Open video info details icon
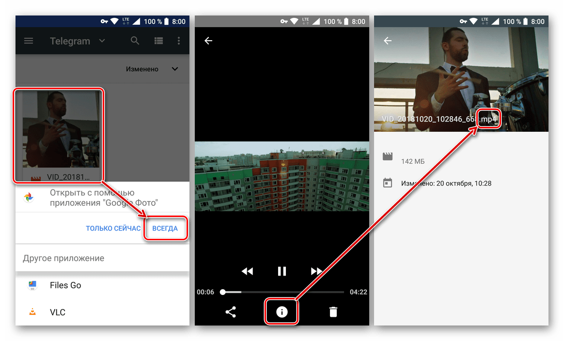Screen dimensions: 564x341 (x=282, y=312)
